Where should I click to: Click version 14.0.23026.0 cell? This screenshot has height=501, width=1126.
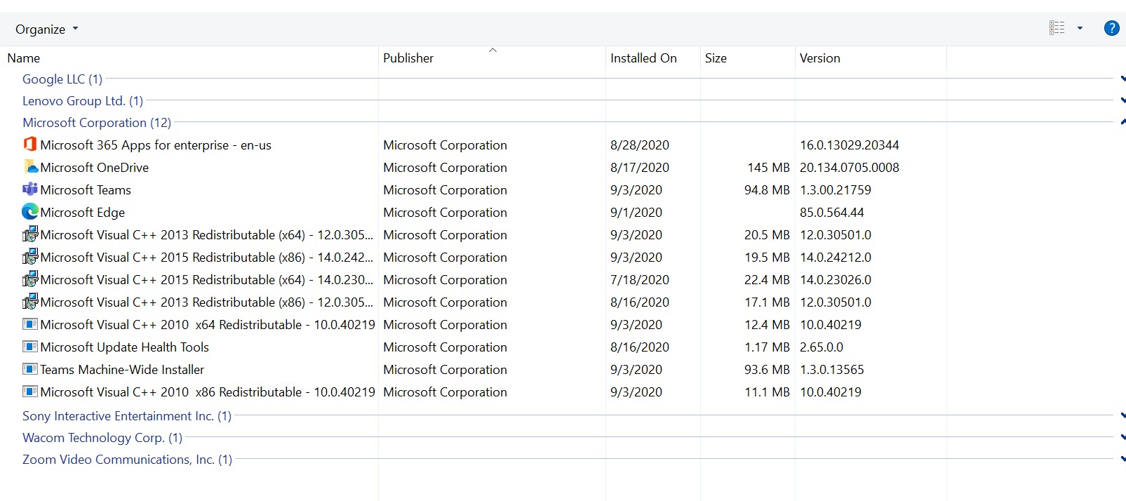click(836, 280)
